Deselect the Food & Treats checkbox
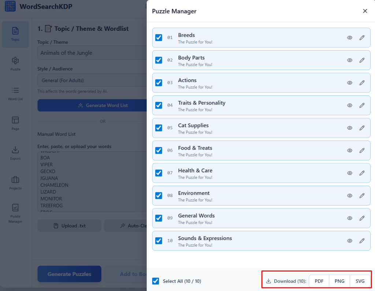 (x=159, y=150)
